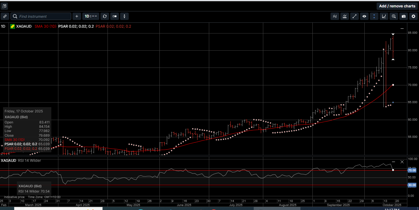
Task: Collapse the RSI panel with minimize dash
Action: 394,162
